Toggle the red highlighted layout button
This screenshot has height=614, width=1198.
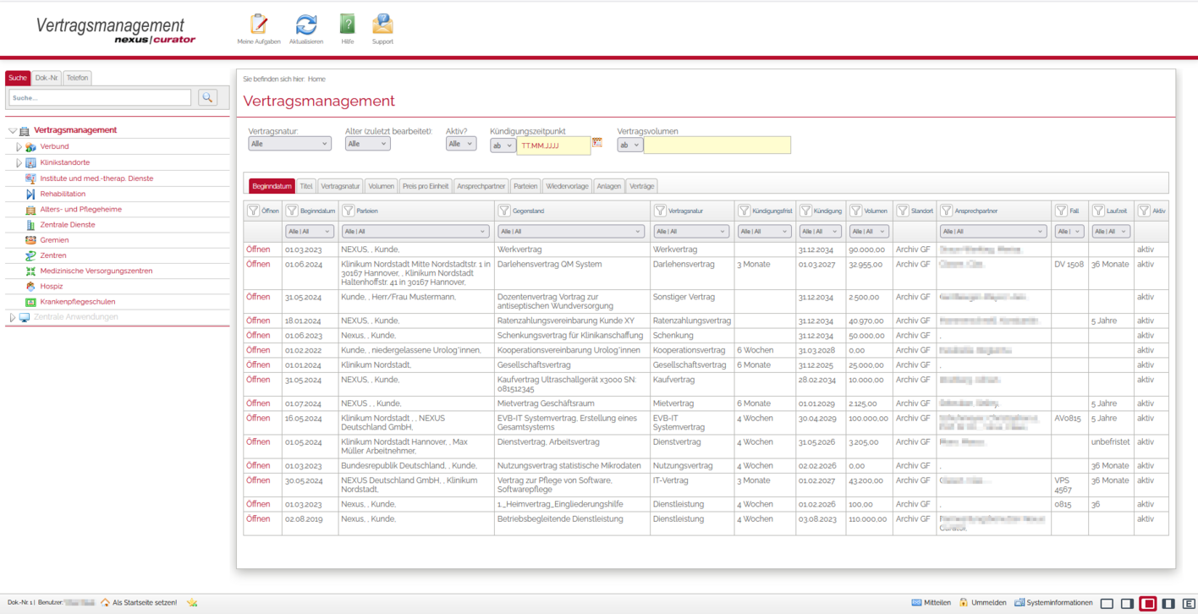coord(1147,603)
